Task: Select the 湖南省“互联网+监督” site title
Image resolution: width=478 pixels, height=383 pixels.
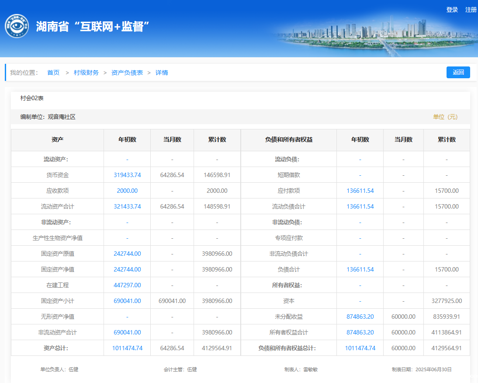Action: pyautogui.click(x=93, y=26)
